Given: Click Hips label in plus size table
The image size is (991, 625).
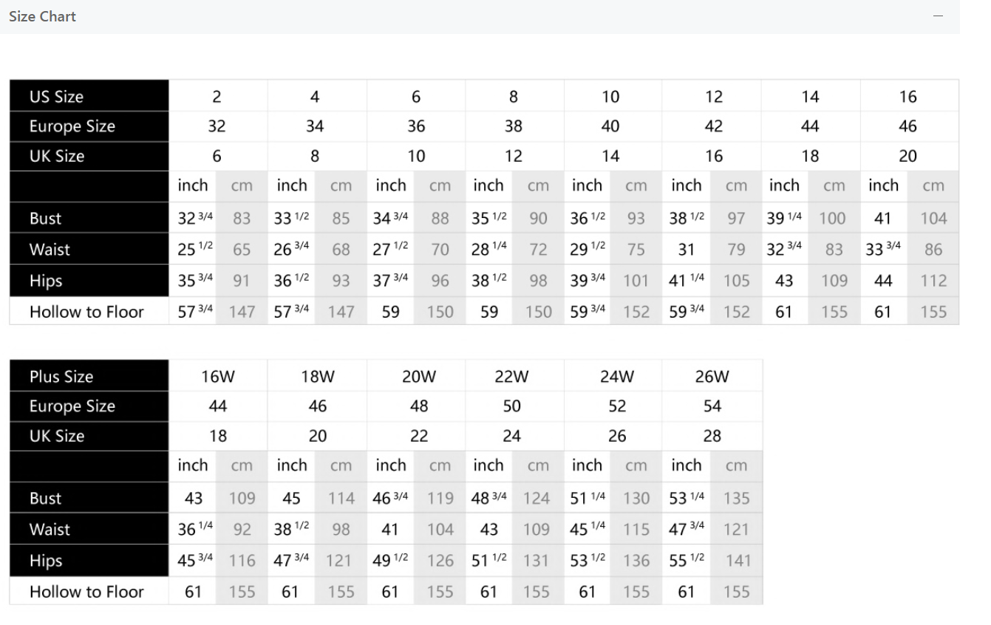Looking at the screenshot, I should pos(46,561).
